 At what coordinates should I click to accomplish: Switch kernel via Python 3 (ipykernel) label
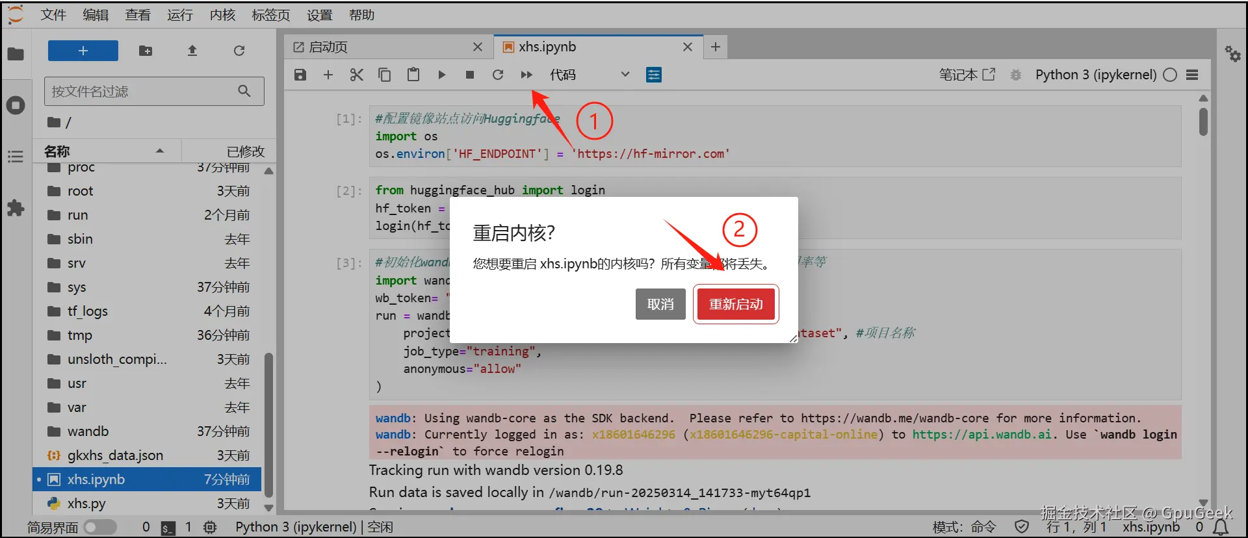click(x=1096, y=75)
